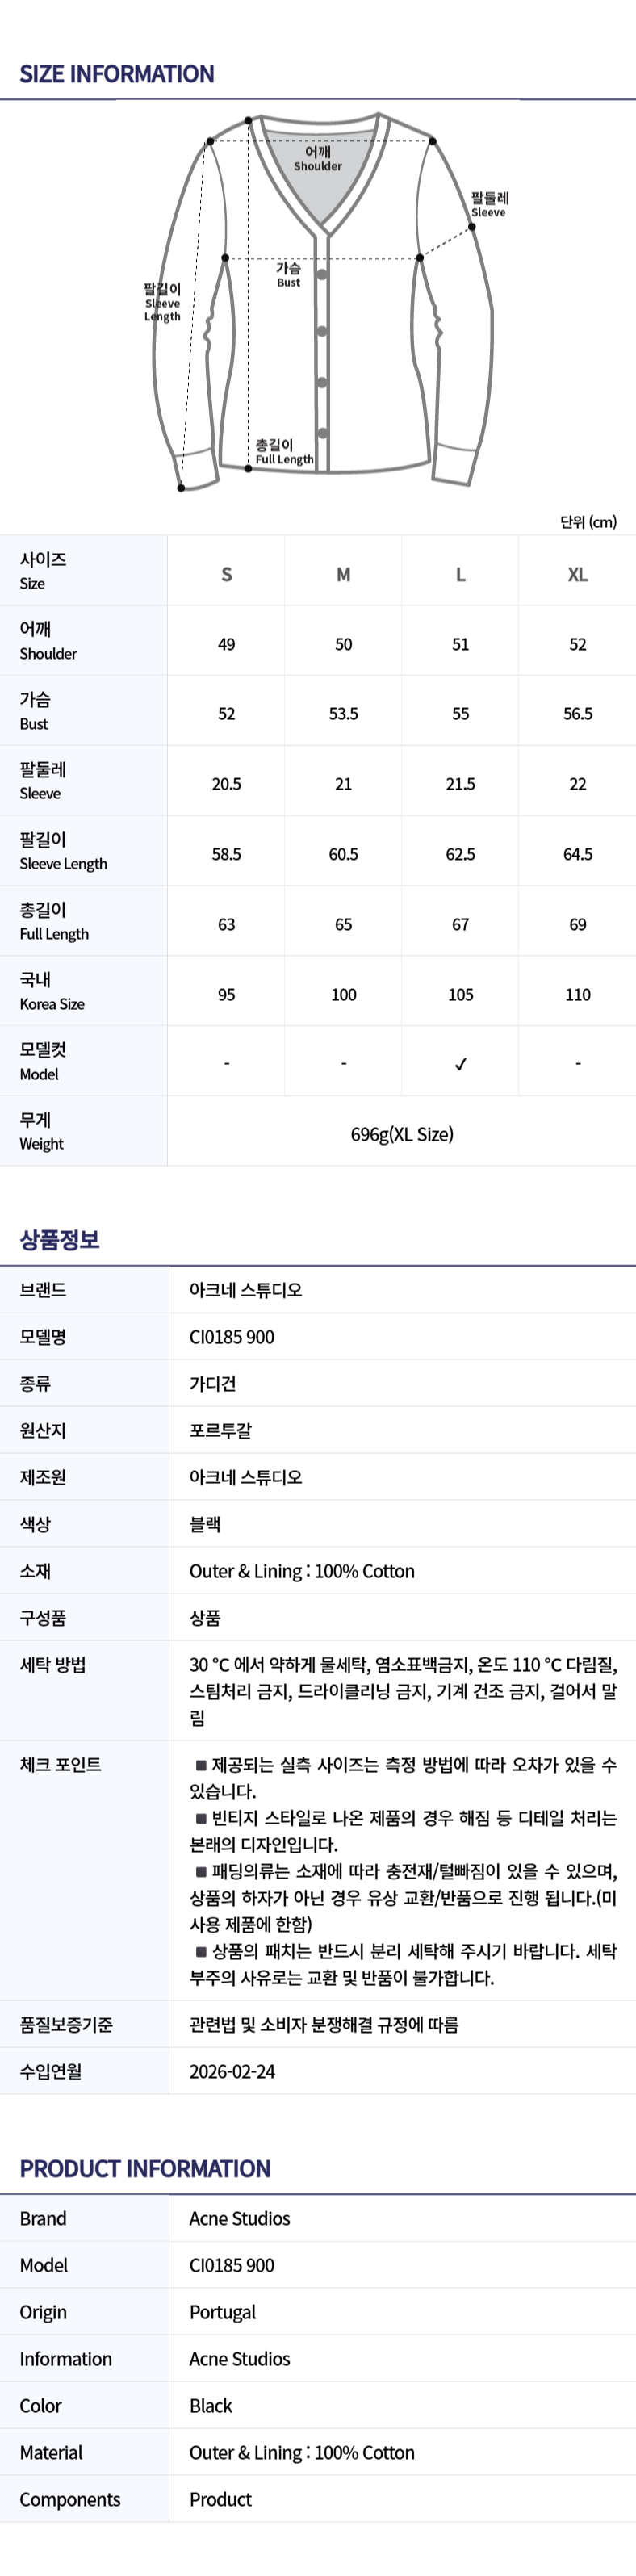The height and width of the screenshot is (2576, 636).
Task: Click the 세탁 방법 washing instructions text
Action: (x=403, y=1691)
